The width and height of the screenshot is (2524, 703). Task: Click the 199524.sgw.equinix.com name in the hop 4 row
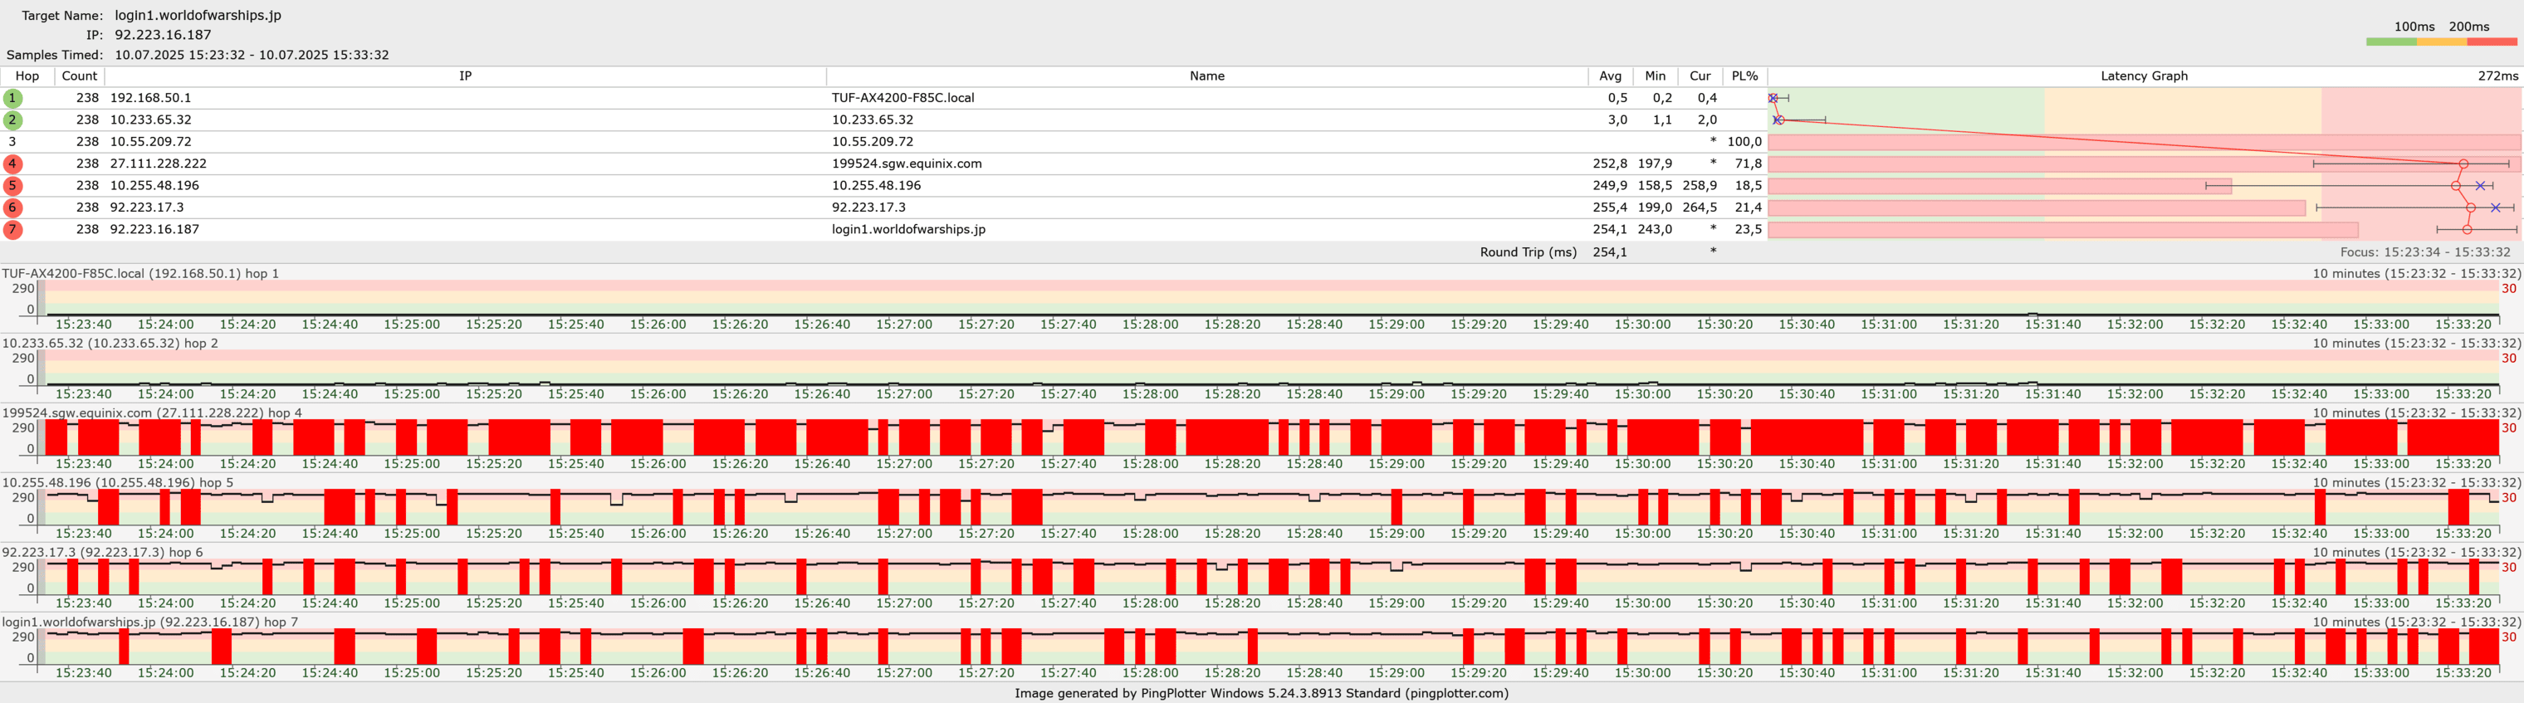(x=907, y=164)
